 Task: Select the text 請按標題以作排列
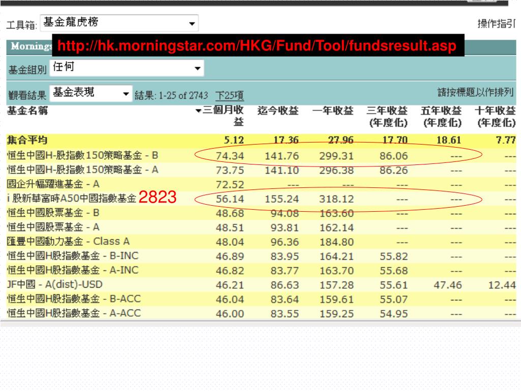[476, 92]
